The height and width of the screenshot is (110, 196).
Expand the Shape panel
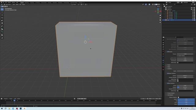coord(169,67)
